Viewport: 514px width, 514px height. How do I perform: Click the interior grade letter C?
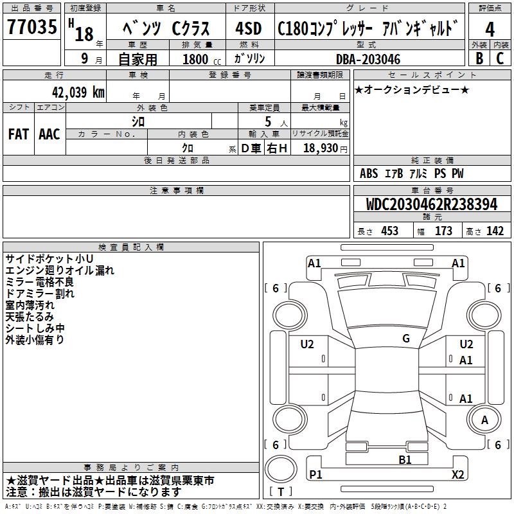click(x=500, y=58)
